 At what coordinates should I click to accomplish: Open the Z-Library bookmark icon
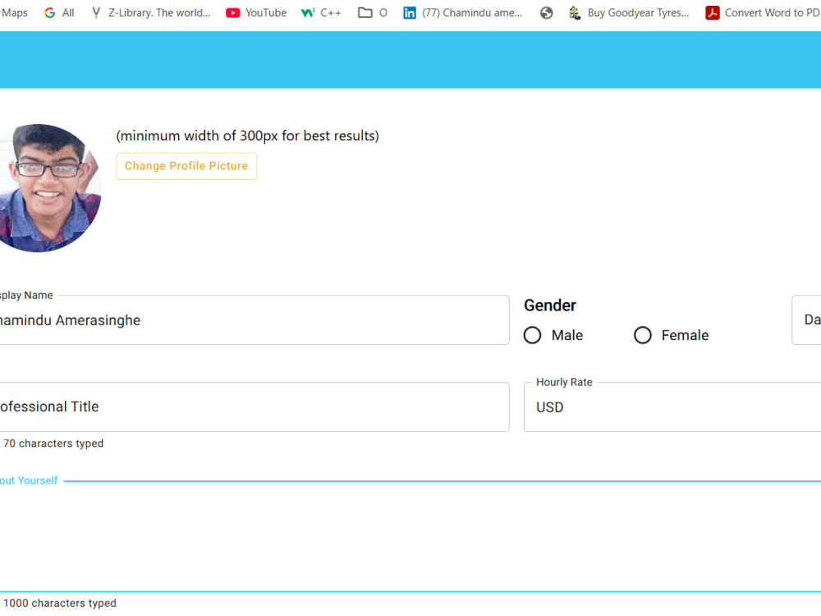[96, 12]
